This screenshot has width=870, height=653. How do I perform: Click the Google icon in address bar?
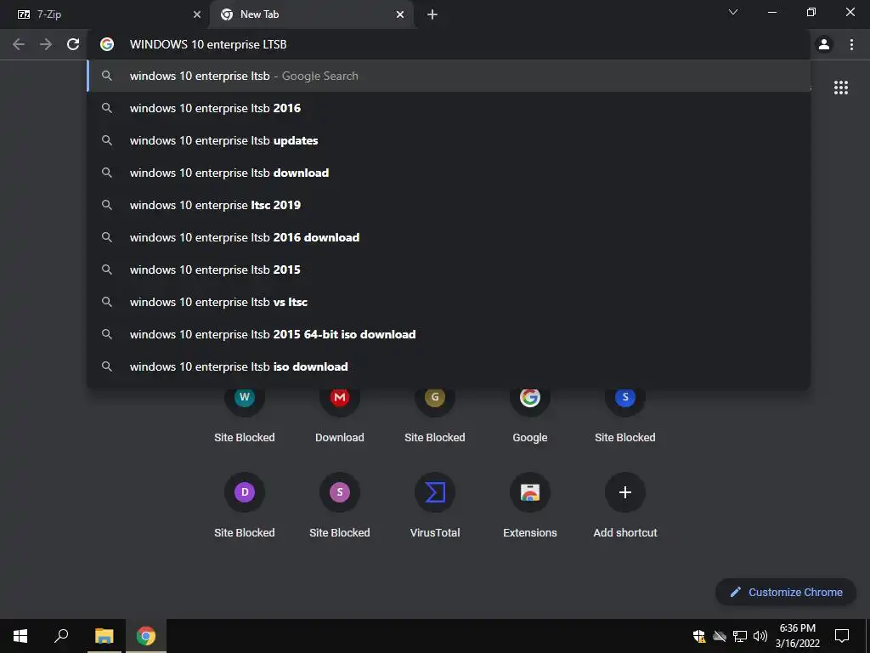pos(107,44)
